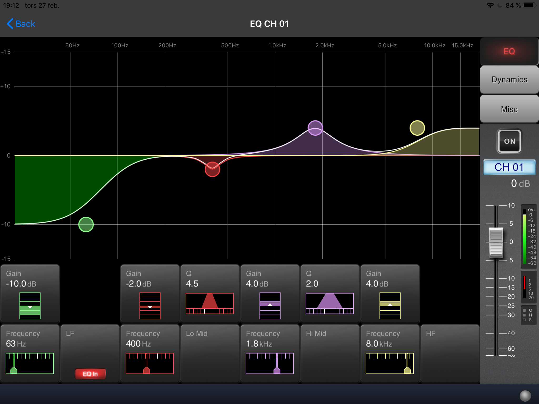This screenshot has width=539, height=404.
Task: Tap the CH 01 channel name button
Action: [x=509, y=167]
